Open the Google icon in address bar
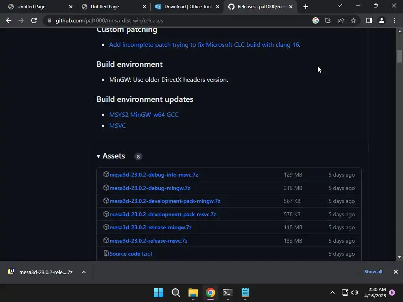The height and width of the screenshot is (302, 403). pyautogui.click(x=316, y=20)
